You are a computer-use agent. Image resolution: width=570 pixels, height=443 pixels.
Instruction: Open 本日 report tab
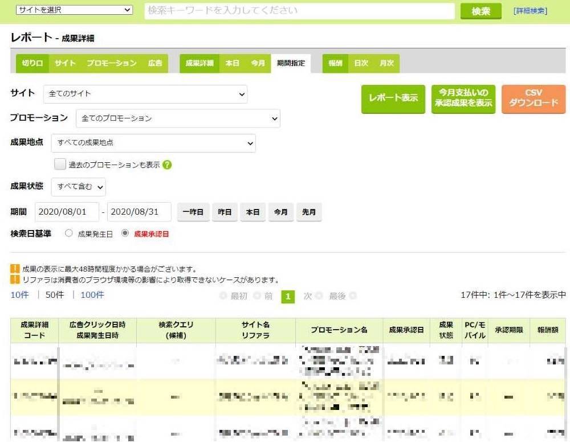coord(233,63)
